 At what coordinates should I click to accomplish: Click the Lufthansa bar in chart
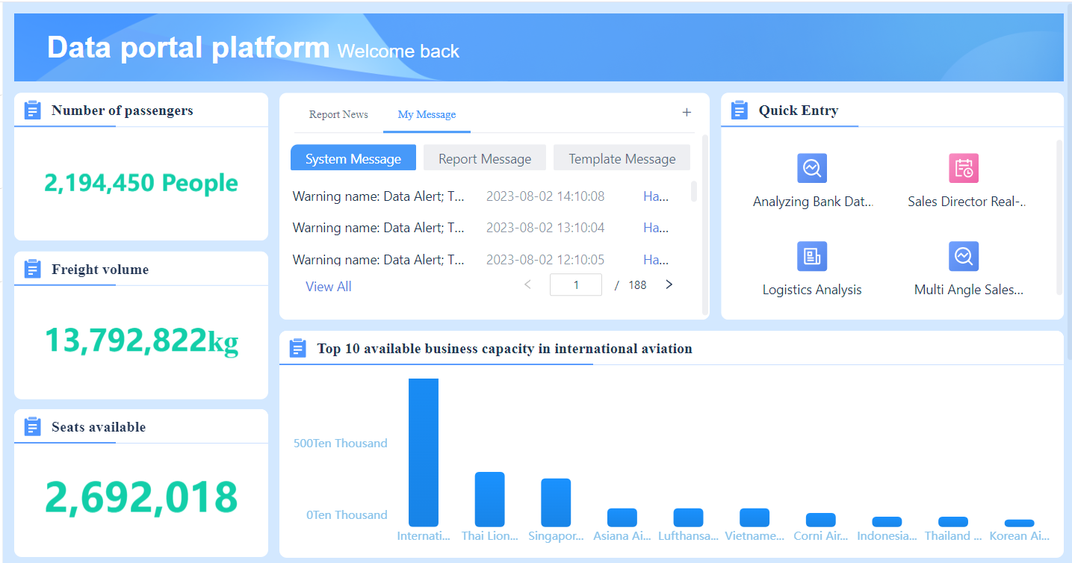pos(688,517)
